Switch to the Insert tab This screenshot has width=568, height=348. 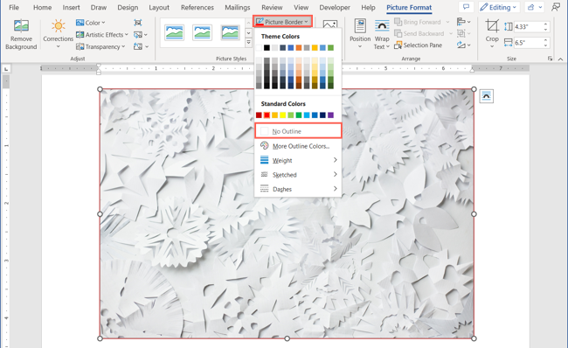pos(71,7)
